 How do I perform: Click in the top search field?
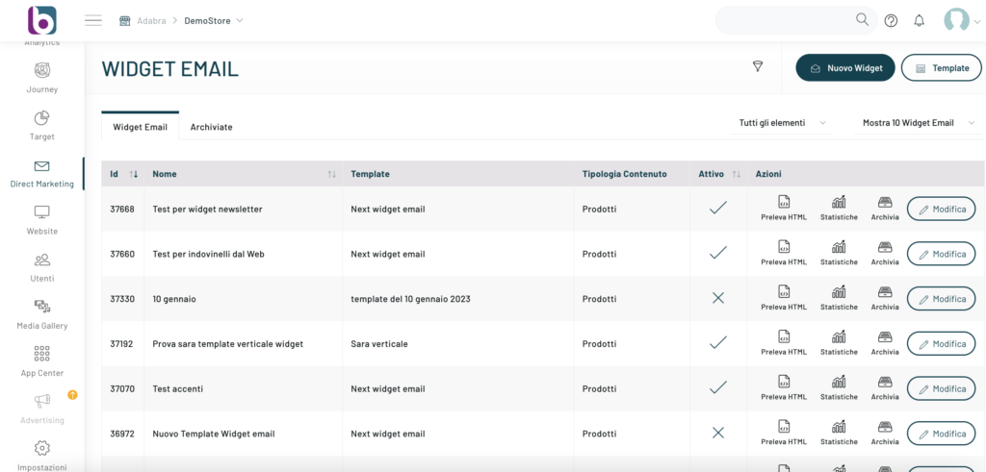pos(785,20)
